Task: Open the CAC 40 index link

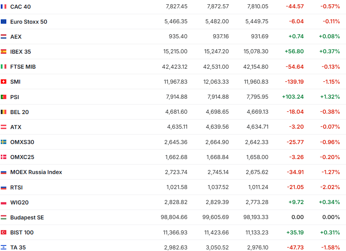Action: point(20,7)
